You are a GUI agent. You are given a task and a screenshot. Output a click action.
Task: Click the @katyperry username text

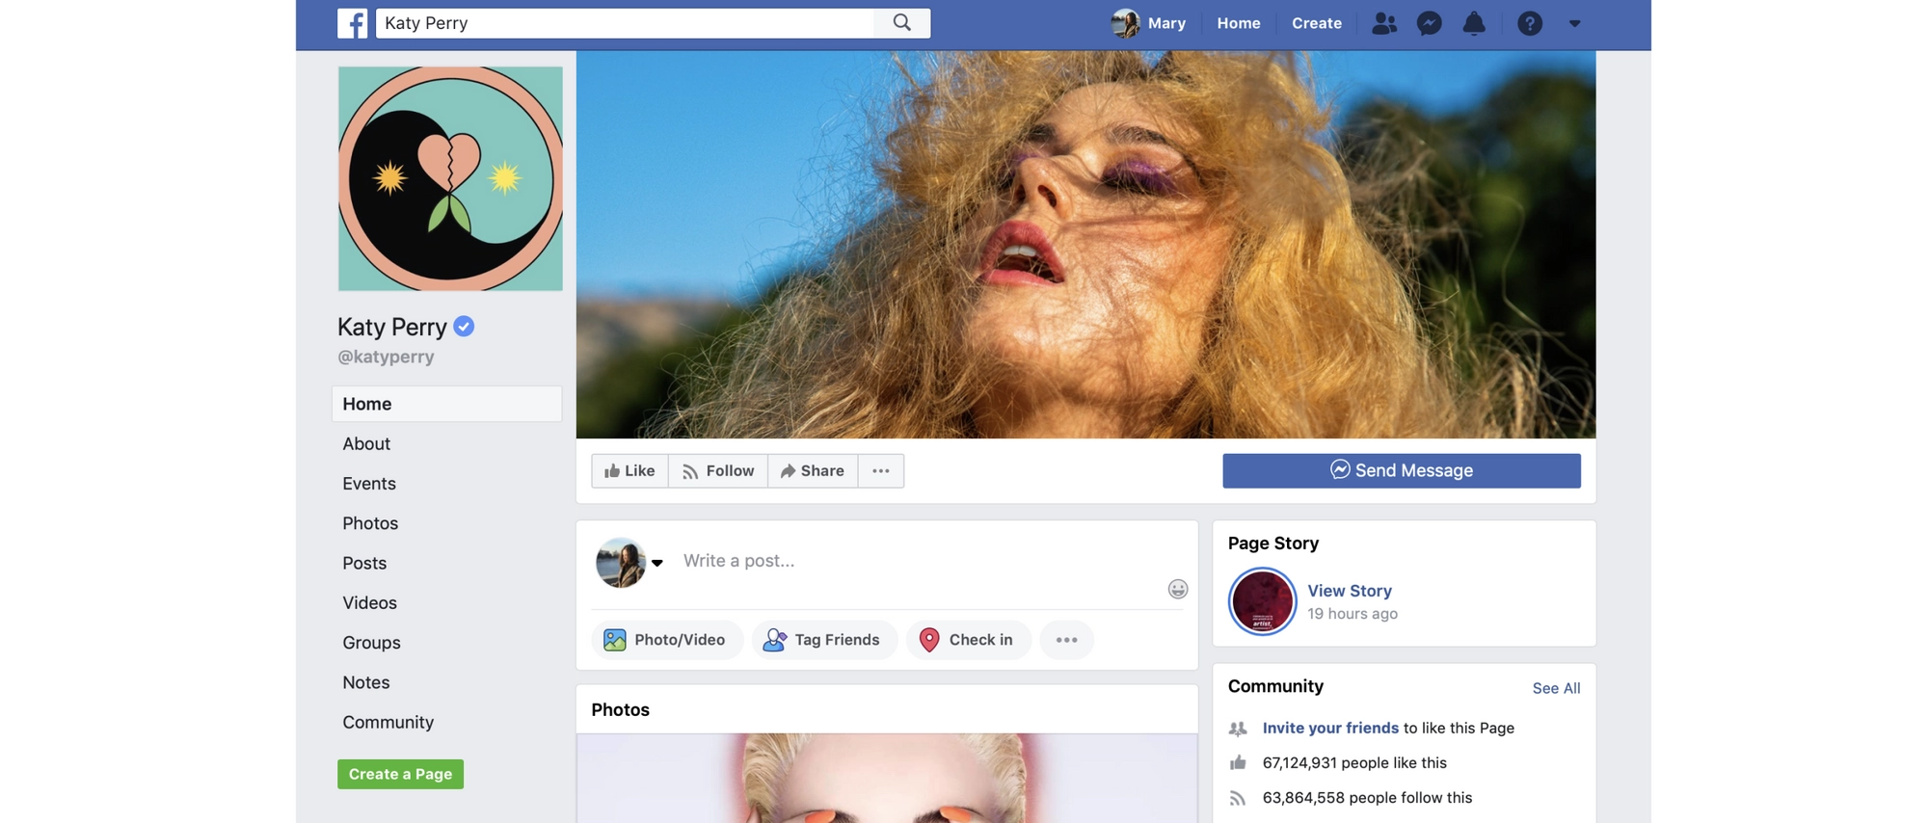click(386, 357)
